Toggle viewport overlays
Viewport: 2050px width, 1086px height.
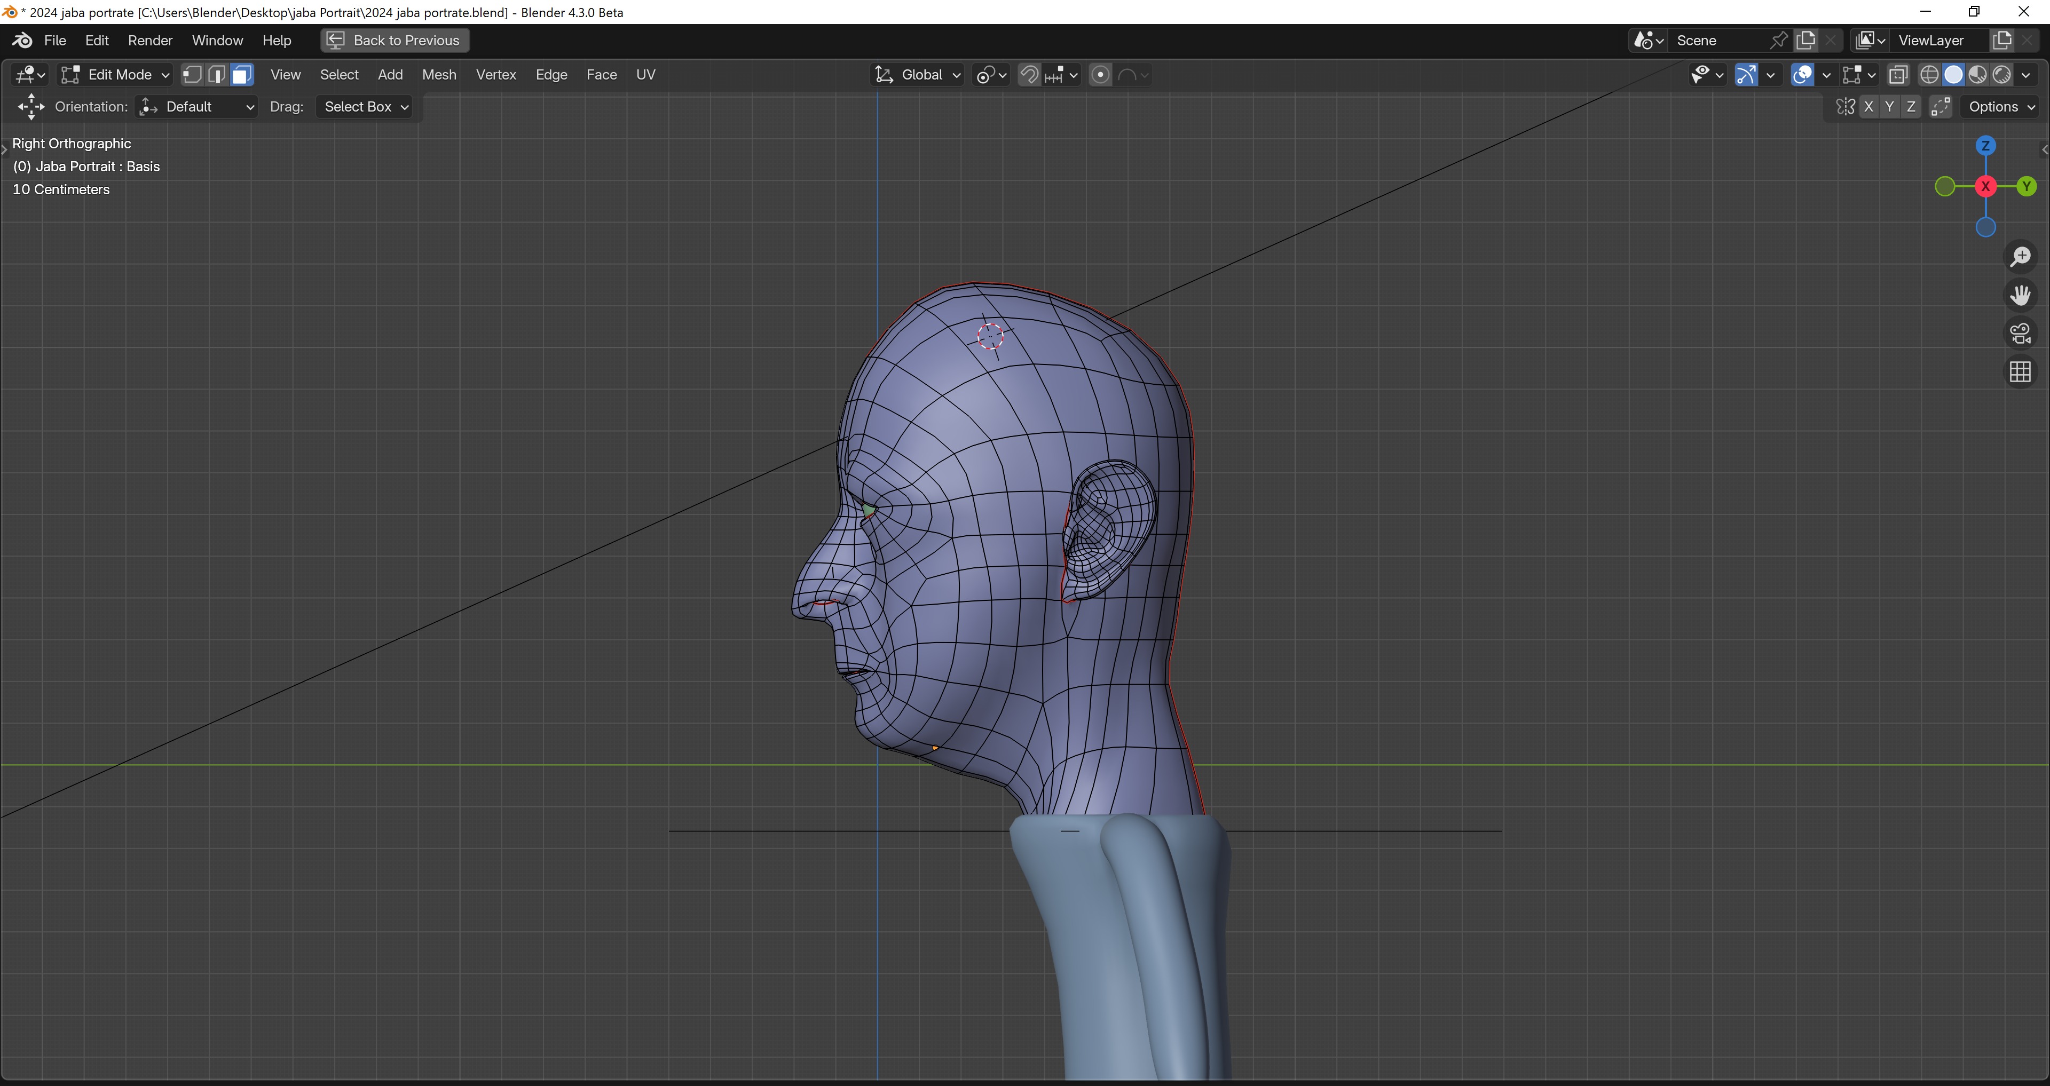tap(1802, 74)
